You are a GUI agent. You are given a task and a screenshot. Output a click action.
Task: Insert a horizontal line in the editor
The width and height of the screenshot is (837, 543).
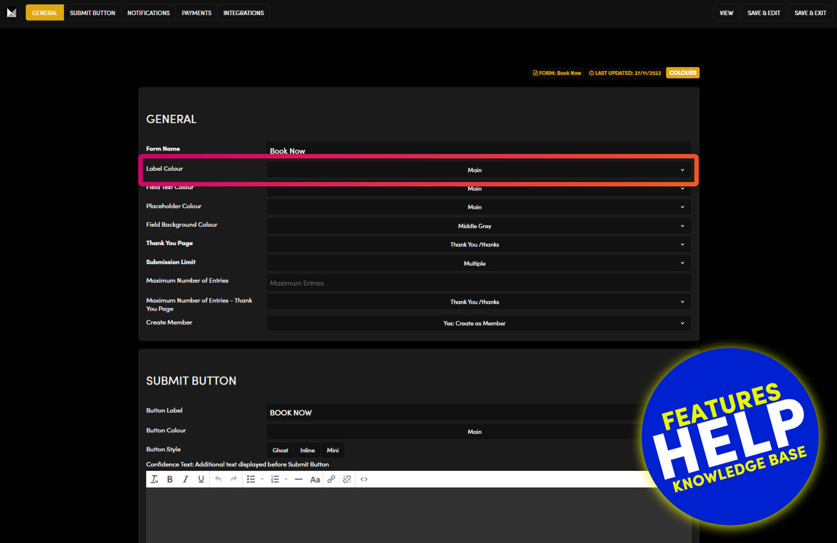coord(298,479)
